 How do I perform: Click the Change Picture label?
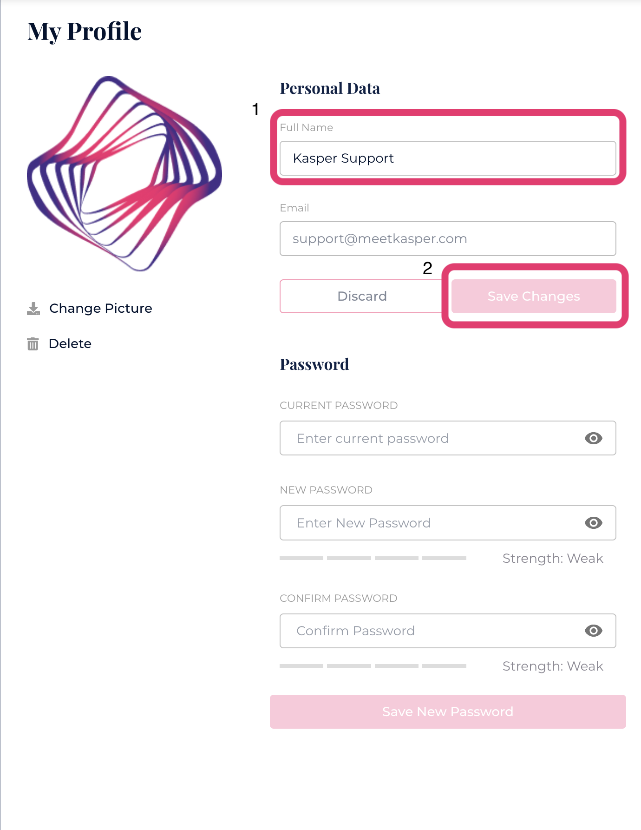[x=100, y=309]
